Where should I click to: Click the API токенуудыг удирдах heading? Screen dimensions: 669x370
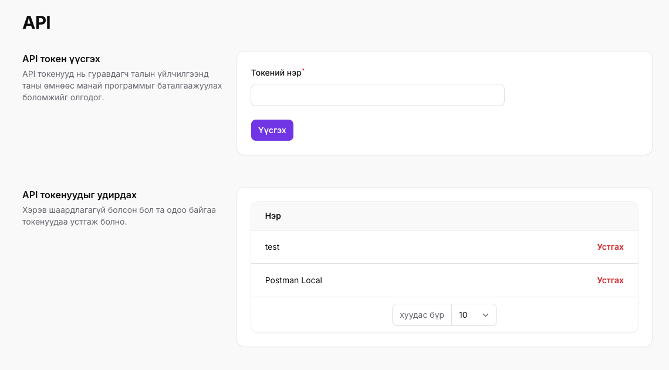pos(79,195)
